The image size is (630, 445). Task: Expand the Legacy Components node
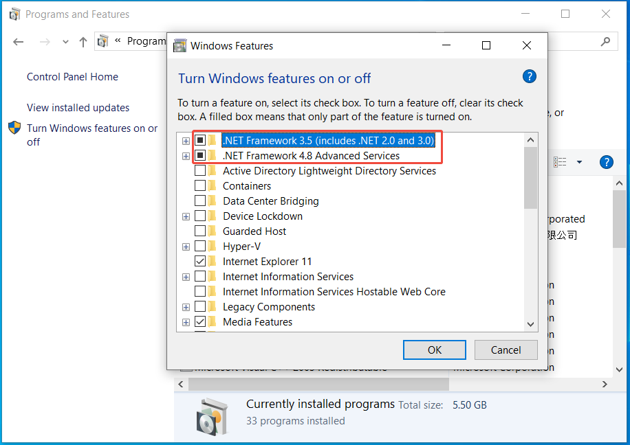click(x=186, y=306)
